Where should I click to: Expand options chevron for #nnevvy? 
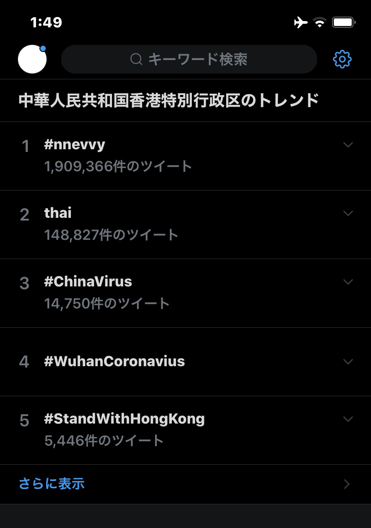(348, 145)
